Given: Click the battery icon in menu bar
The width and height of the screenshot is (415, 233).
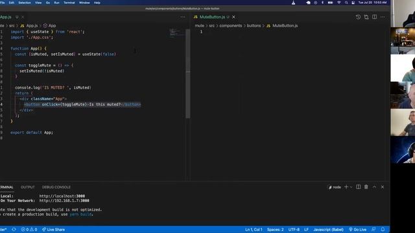Looking at the screenshot, I should coord(330,3).
